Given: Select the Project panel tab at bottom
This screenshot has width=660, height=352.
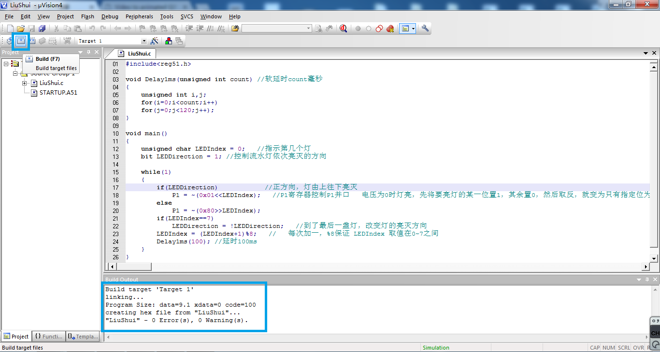Looking at the screenshot, I should [16, 337].
